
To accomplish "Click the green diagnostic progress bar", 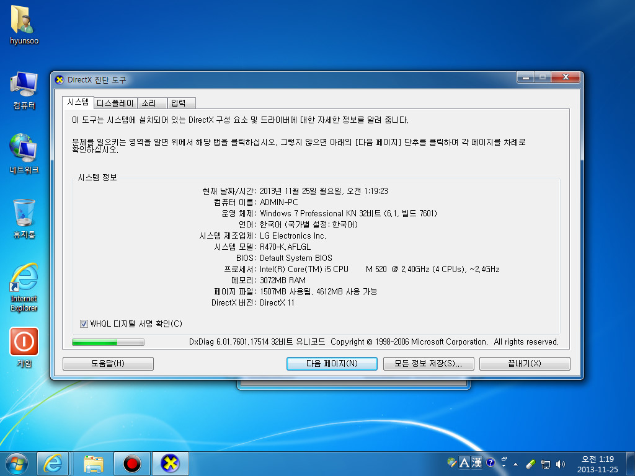I will (108, 342).
